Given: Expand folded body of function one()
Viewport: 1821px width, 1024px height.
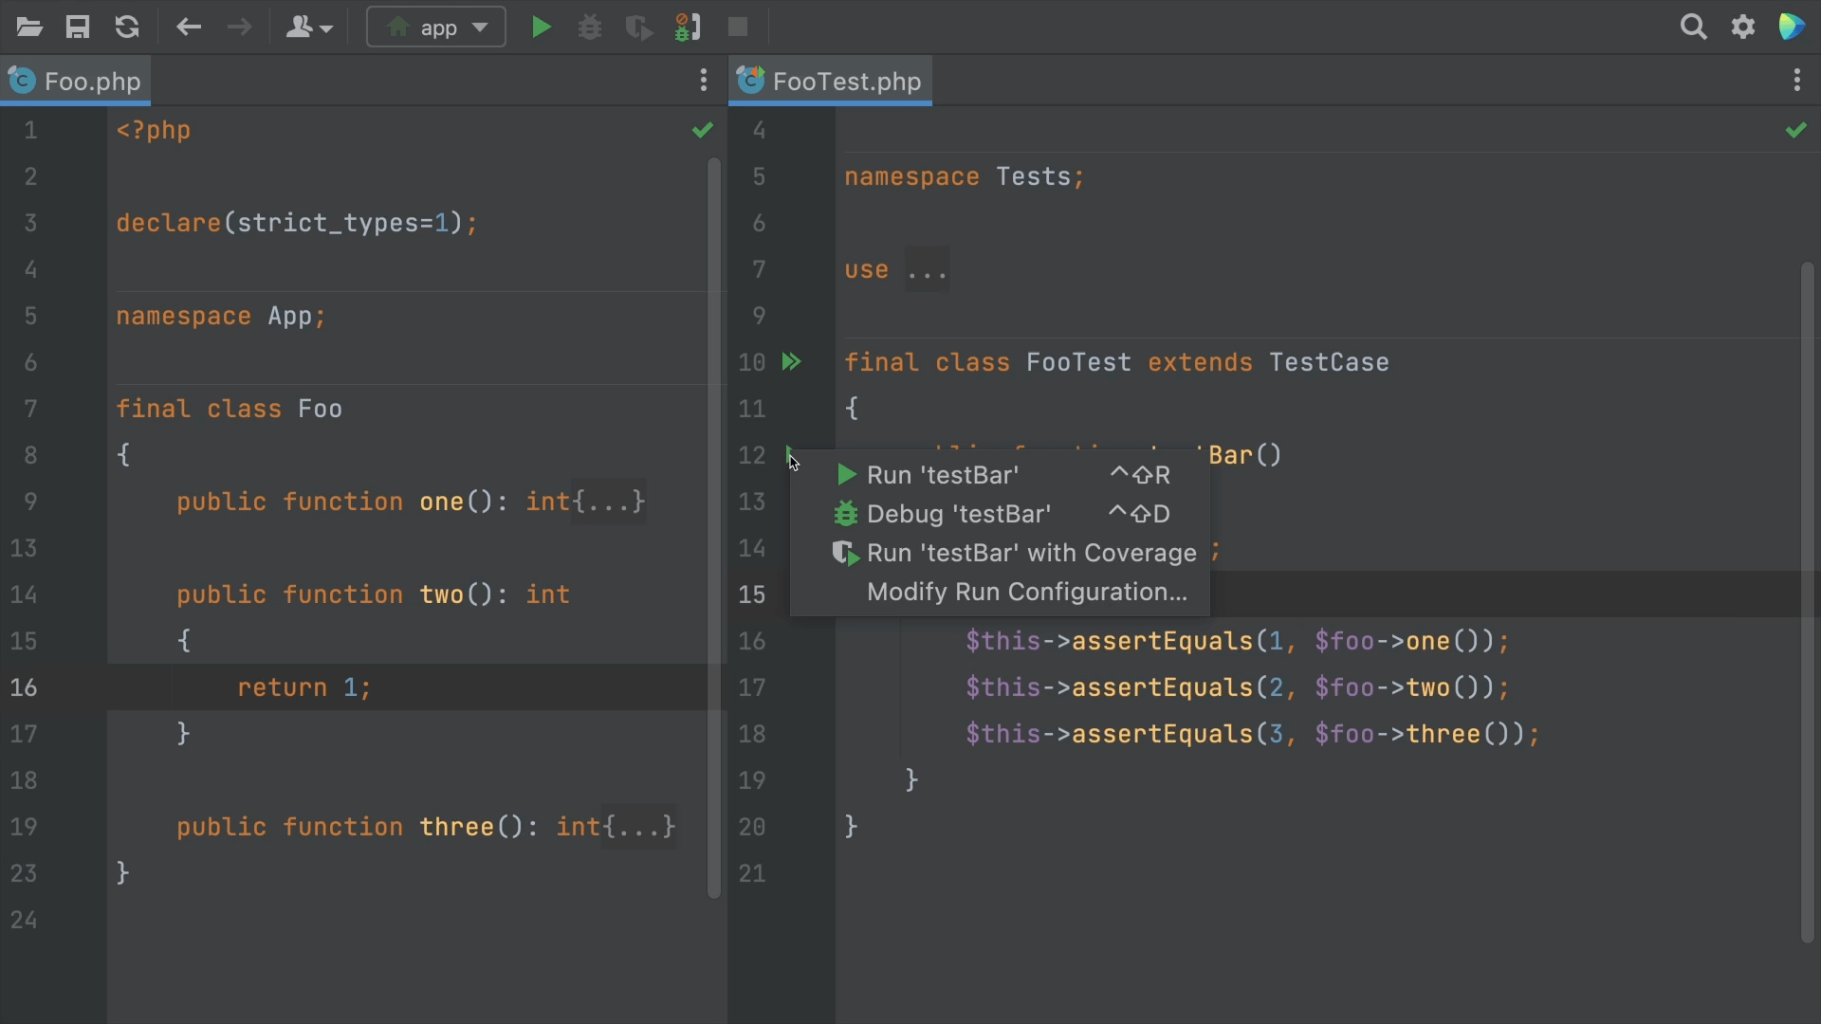Looking at the screenshot, I should 609,502.
